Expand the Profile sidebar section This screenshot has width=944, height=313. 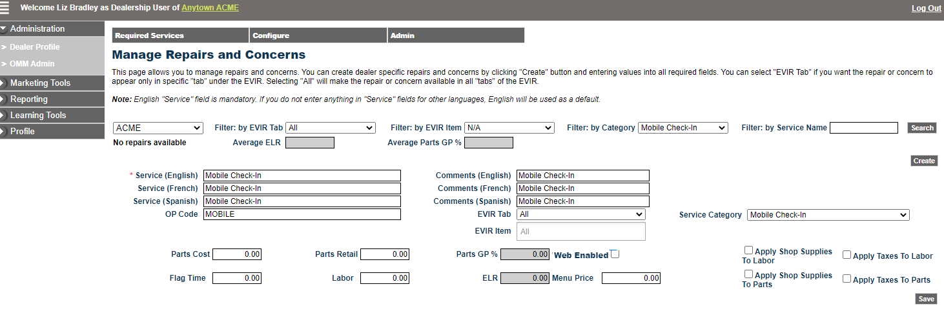[x=23, y=132]
